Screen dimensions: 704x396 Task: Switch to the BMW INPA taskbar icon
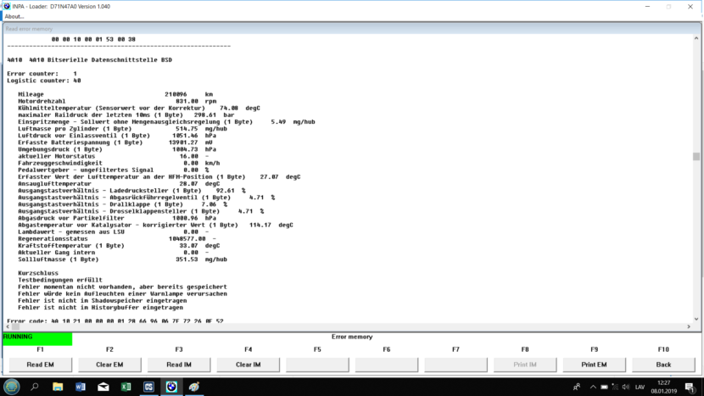click(x=171, y=386)
